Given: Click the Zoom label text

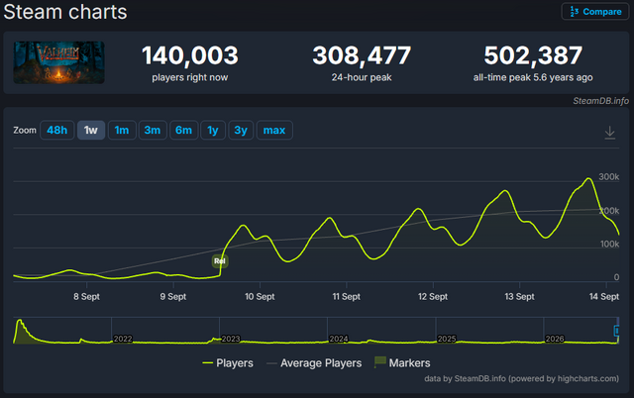Looking at the screenshot, I should coord(25,130).
